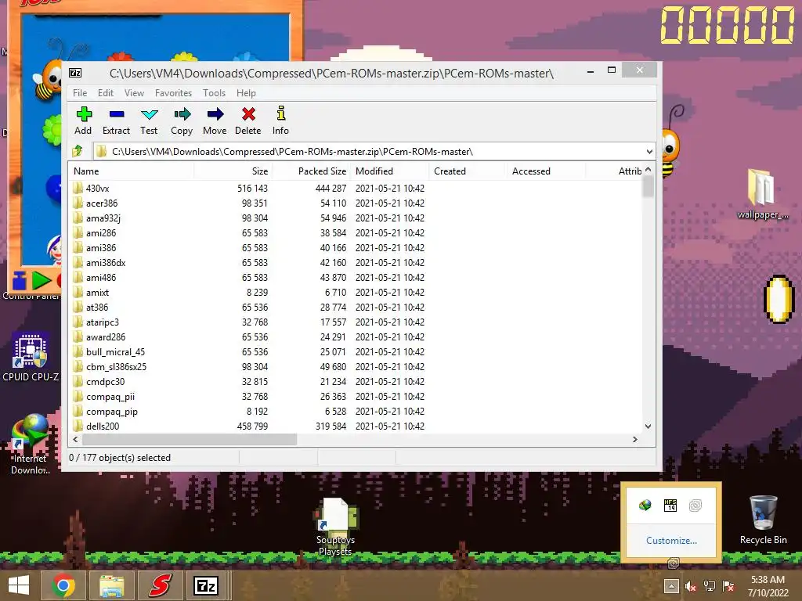
Task: Open the Help menu
Action: point(246,93)
